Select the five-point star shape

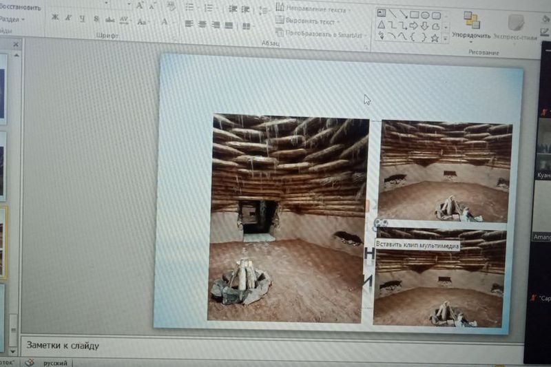[435, 38]
